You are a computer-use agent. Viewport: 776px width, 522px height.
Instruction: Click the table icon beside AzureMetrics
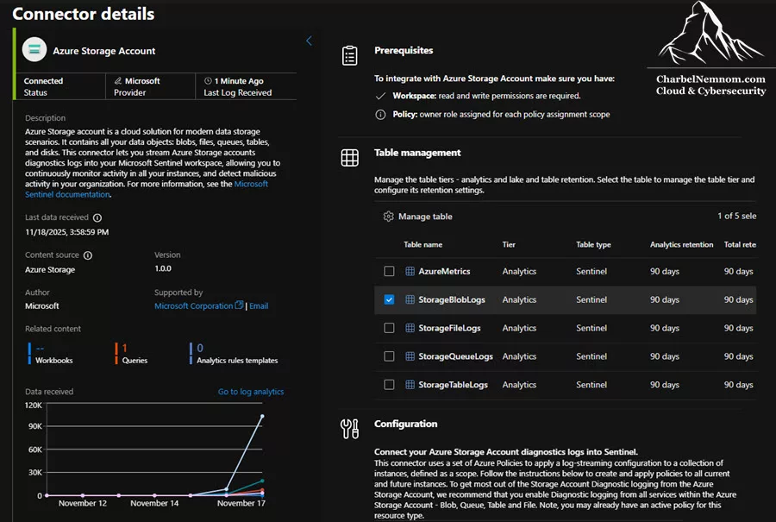(x=410, y=271)
